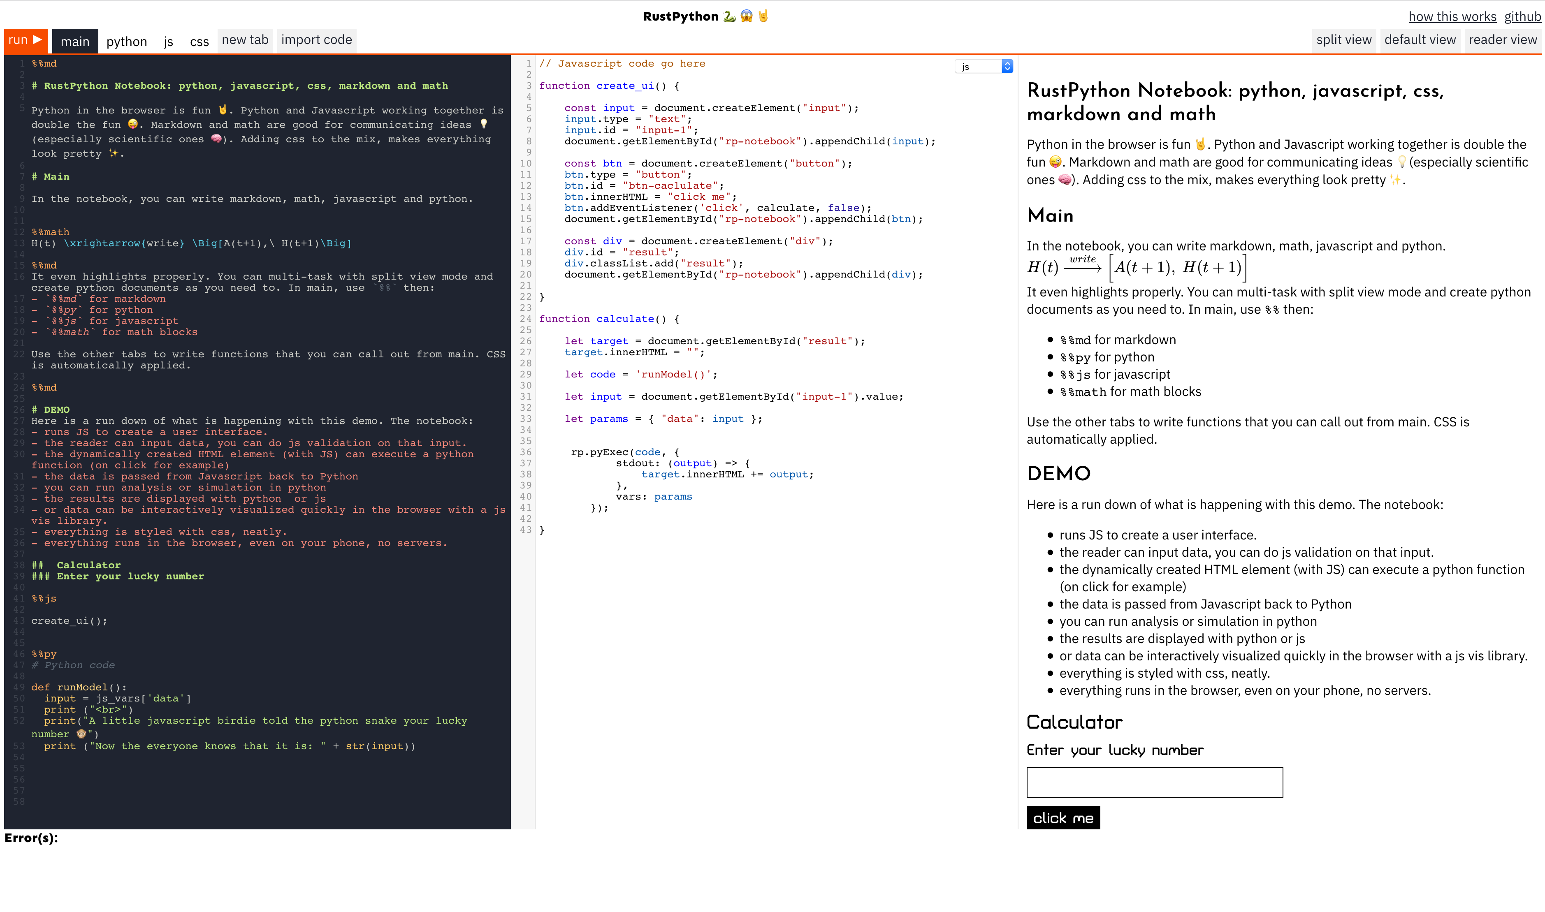Open the python tab
This screenshot has height=912, width=1545.
click(127, 41)
